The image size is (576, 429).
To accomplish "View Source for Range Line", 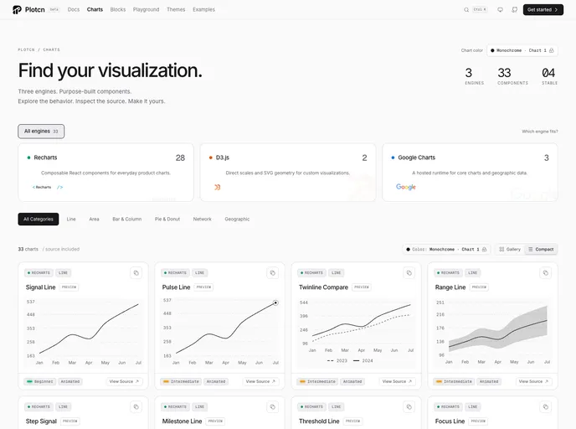I will point(533,381).
